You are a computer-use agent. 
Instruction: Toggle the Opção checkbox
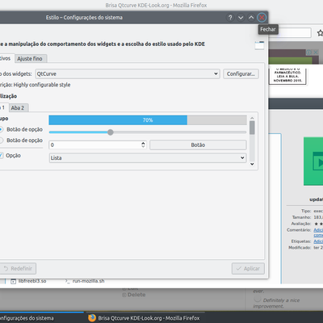(x=2, y=155)
